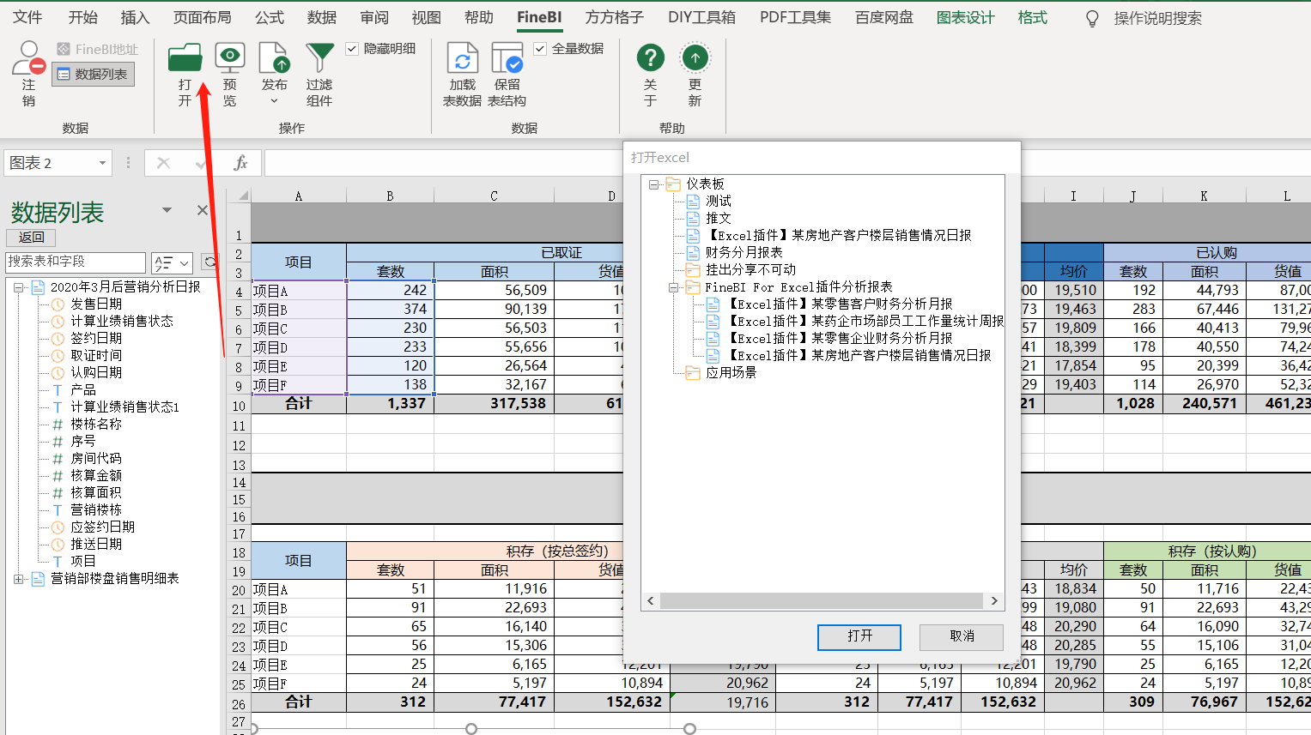Select row 10 header
This screenshot has width=1311, height=735.
click(239, 405)
